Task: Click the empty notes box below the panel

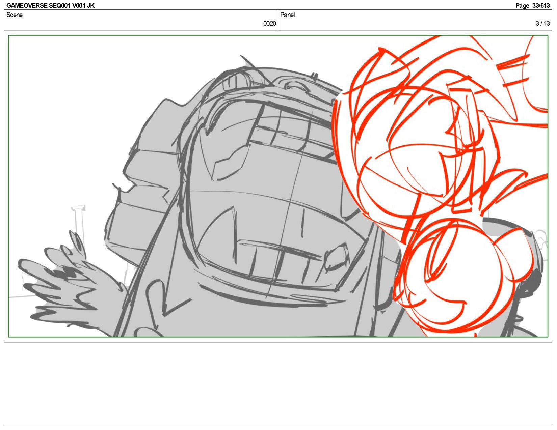Action: click(x=278, y=384)
